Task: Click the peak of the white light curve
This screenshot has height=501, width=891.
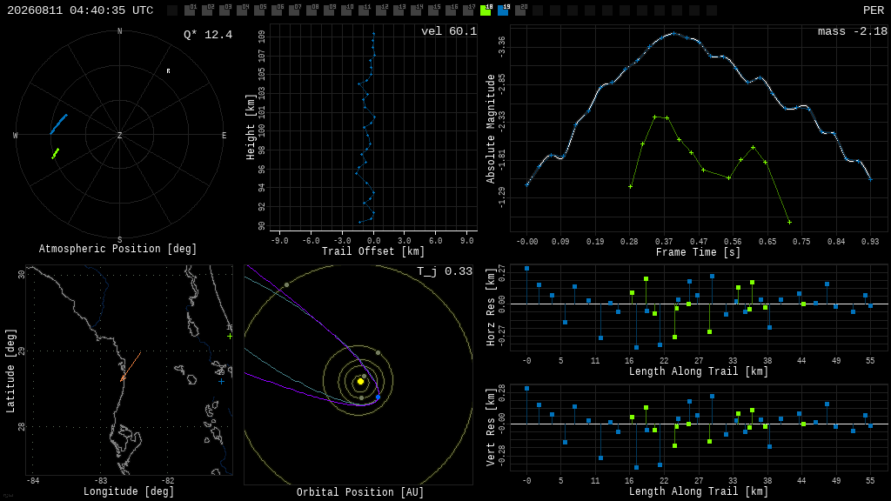Action: pos(674,34)
